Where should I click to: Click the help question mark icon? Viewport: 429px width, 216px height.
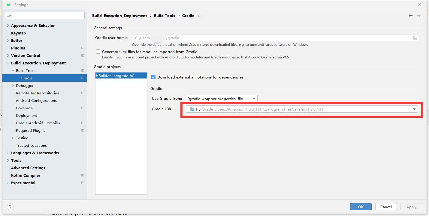coord(10,207)
